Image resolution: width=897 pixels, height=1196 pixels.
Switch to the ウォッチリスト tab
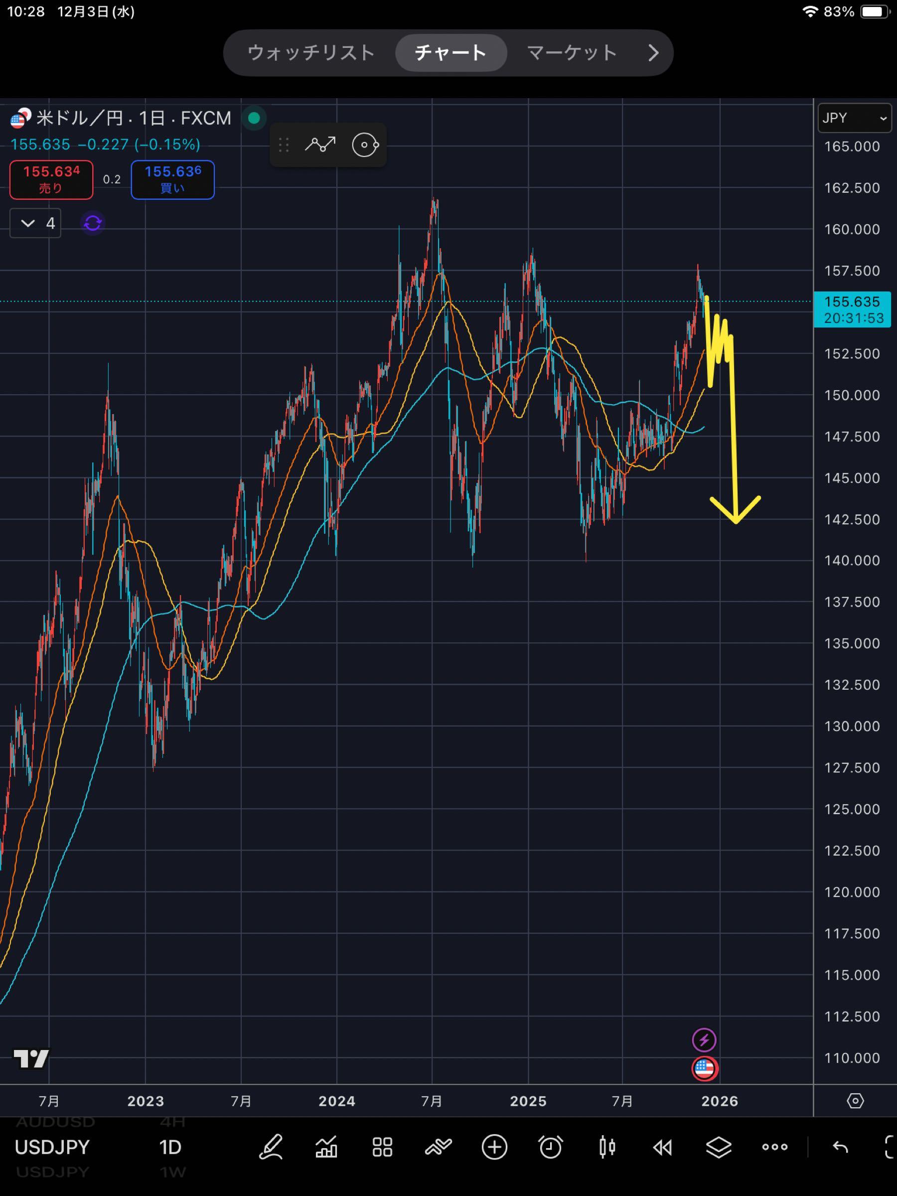click(311, 52)
